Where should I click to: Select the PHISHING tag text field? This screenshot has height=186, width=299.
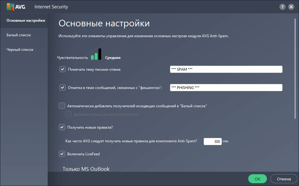pyautogui.click(x=226, y=87)
